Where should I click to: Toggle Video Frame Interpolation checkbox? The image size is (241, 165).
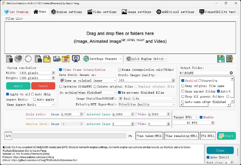[x=61, y=70]
